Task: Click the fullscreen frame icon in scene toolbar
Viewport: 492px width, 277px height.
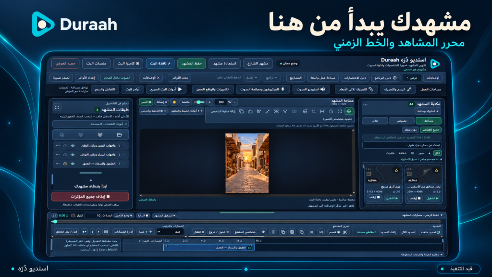Action: pos(340,111)
